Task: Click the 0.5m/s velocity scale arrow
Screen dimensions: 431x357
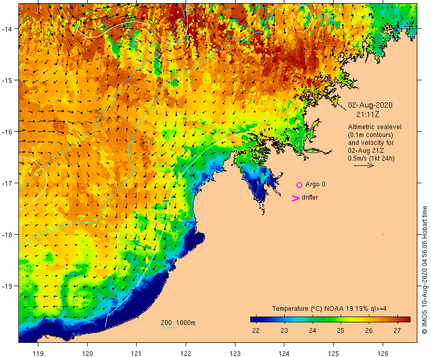Action: [364, 165]
